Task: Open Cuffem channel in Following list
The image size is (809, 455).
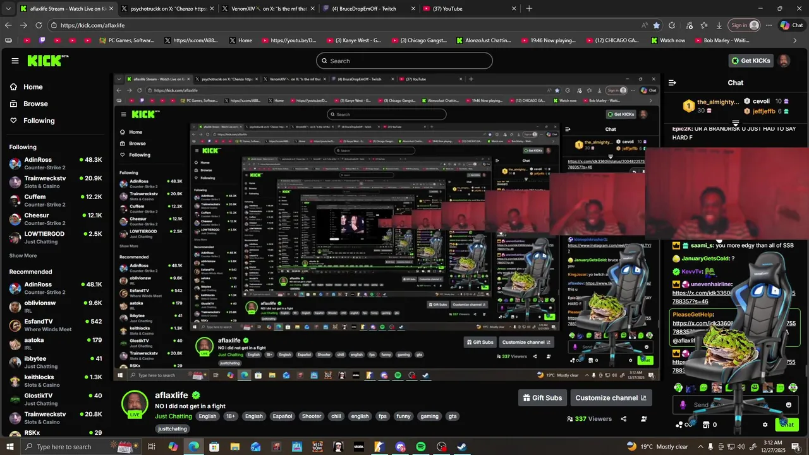Action: coord(56,200)
